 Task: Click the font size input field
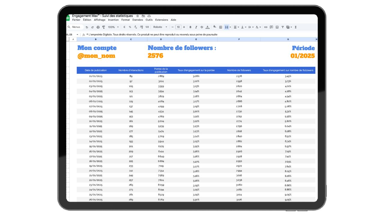coord(178,27)
